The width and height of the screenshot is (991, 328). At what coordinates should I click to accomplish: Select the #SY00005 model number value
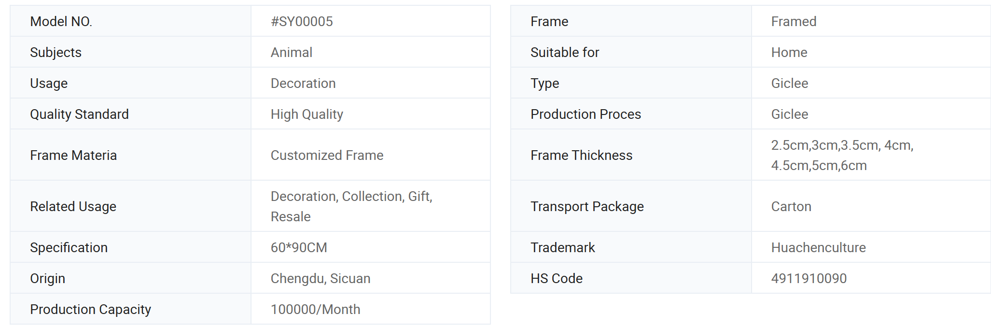302,21
